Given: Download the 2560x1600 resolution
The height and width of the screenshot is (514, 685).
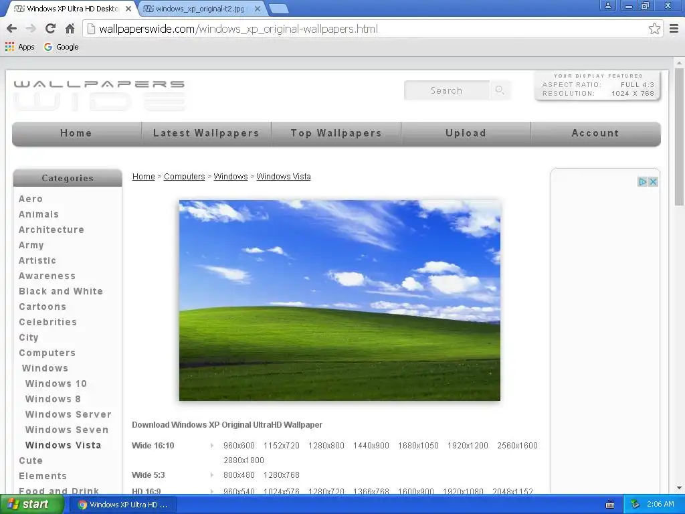Looking at the screenshot, I should tap(517, 446).
